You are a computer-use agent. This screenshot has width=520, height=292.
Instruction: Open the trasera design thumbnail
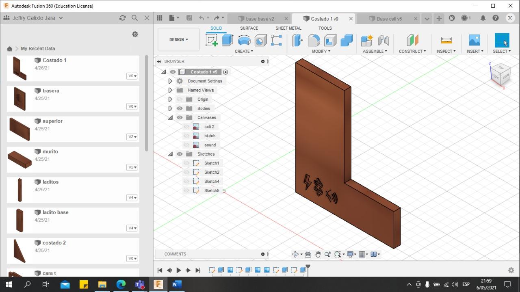19,99
